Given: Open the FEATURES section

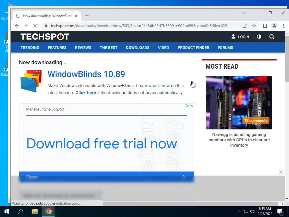Looking at the screenshot, I should (57, 47).
